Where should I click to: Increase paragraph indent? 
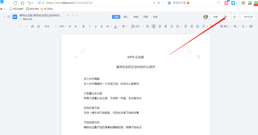[x=192, y=26]
